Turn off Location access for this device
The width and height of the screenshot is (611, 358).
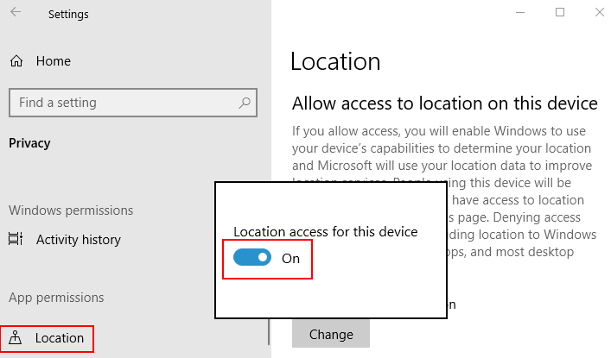(252, 258)
